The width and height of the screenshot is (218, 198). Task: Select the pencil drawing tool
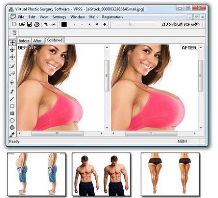[12, 91]
